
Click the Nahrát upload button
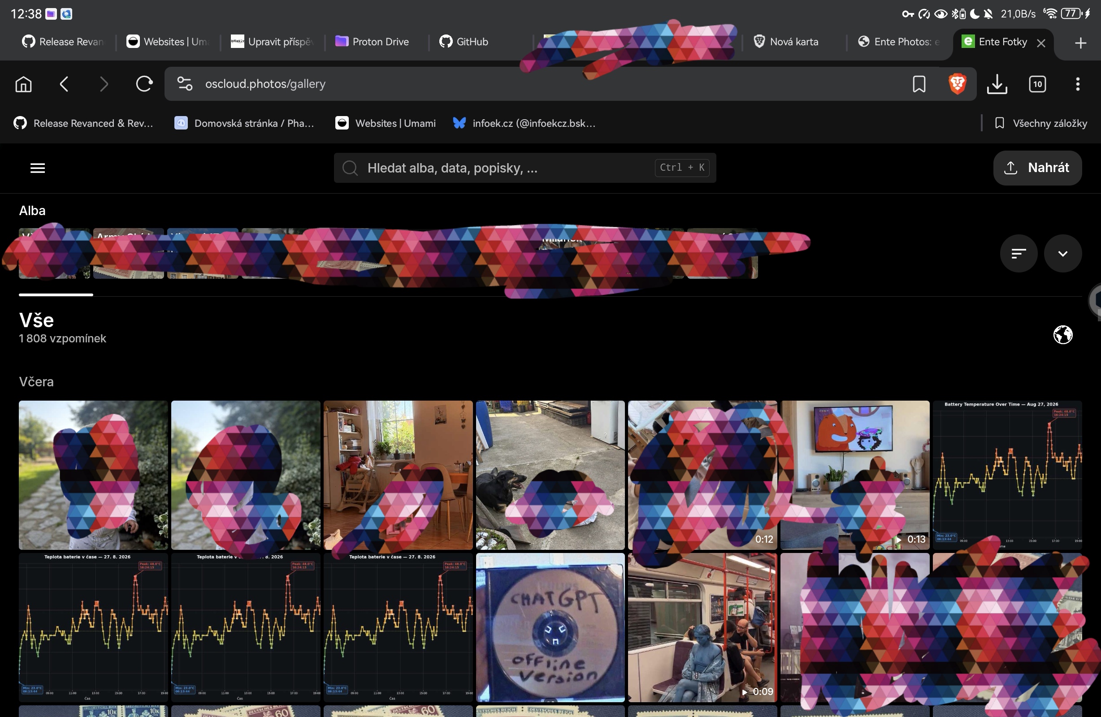pos(1037,168)
